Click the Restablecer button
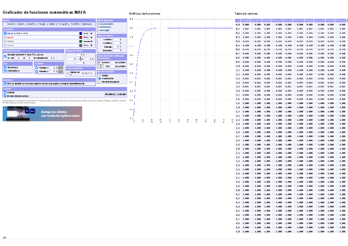 tap(110, 94)
